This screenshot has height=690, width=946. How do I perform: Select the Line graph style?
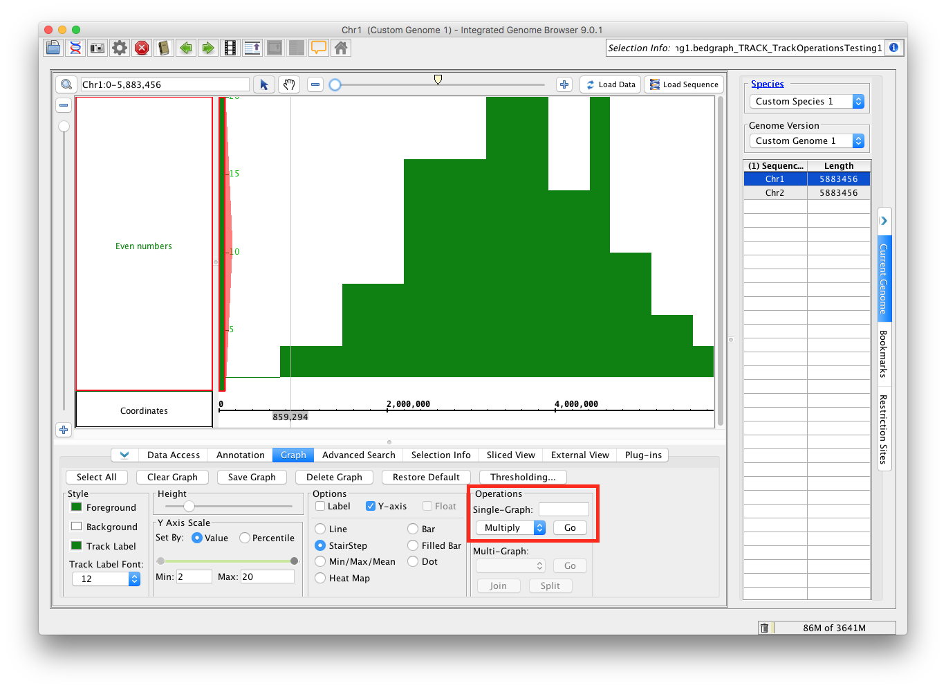point(320,529)
